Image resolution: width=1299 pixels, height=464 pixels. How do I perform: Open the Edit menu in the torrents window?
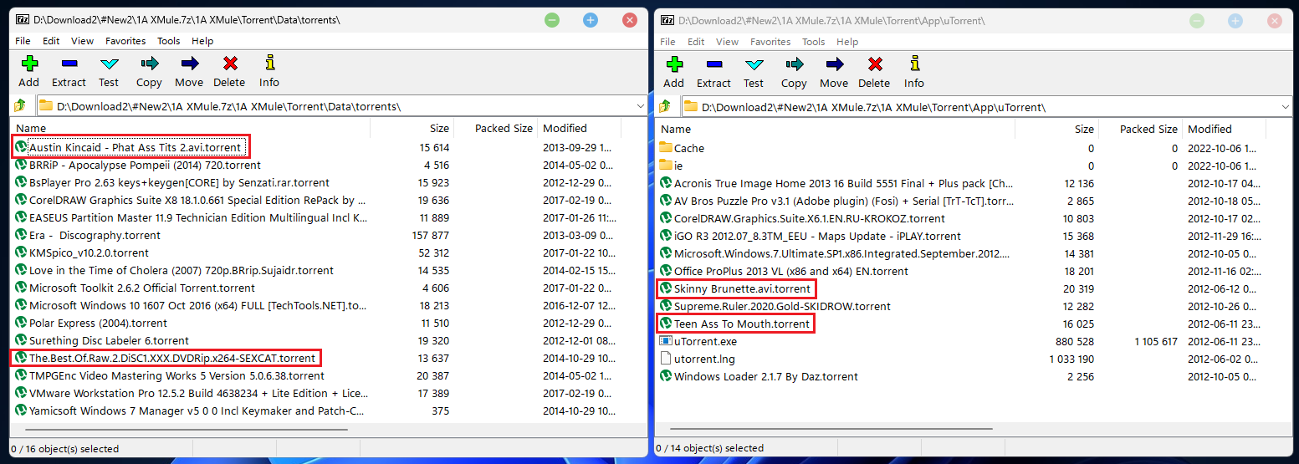51,40
